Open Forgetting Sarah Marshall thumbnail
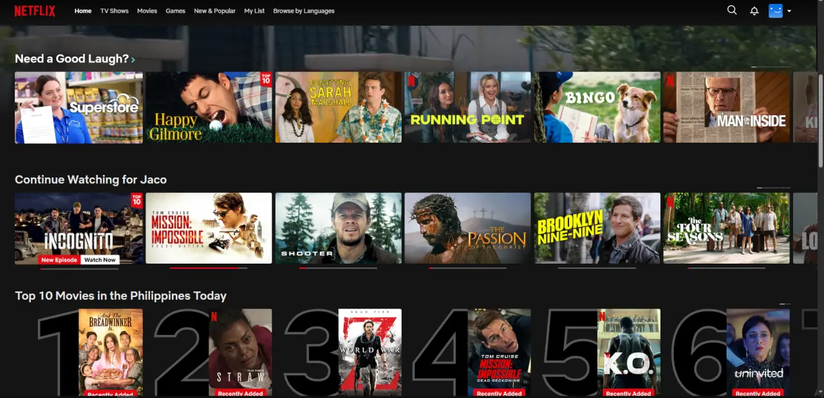Viewport: 824px width, 398px height. tap(339, 107)
